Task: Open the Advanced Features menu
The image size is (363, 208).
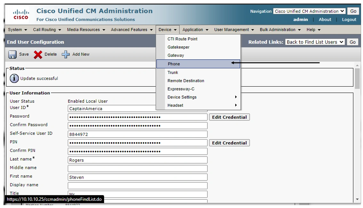Action: pos(132,30)
